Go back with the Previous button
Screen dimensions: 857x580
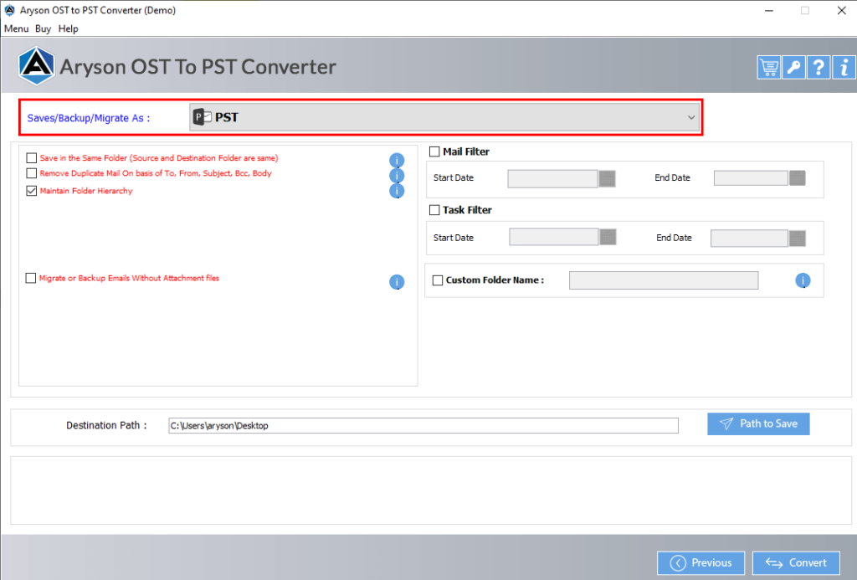(x=700, y=563)
